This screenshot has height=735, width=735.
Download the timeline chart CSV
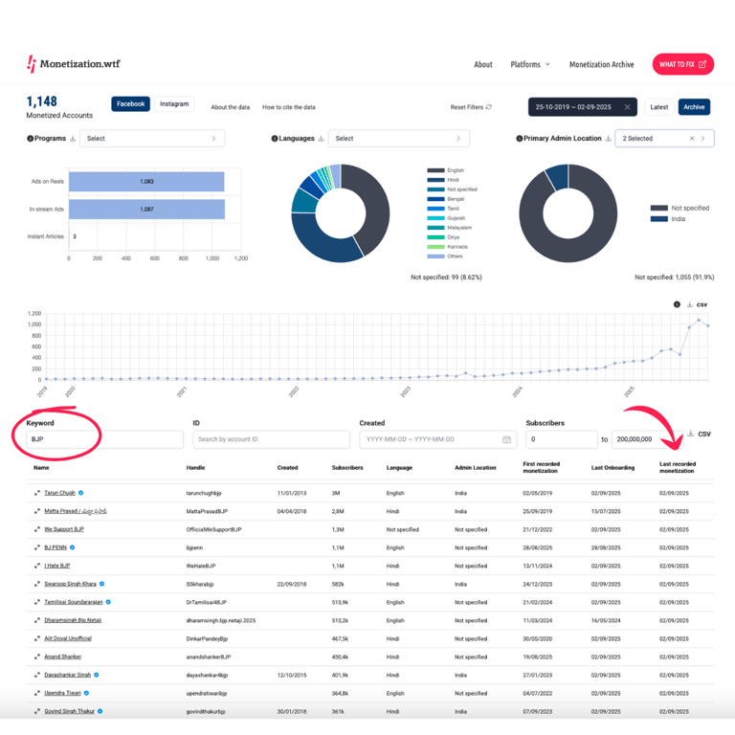coord(697,304)
